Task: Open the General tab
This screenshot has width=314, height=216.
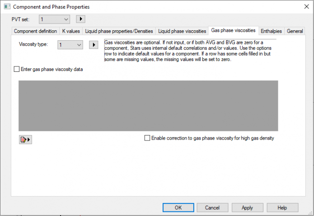Action: (x=295, y=31)
